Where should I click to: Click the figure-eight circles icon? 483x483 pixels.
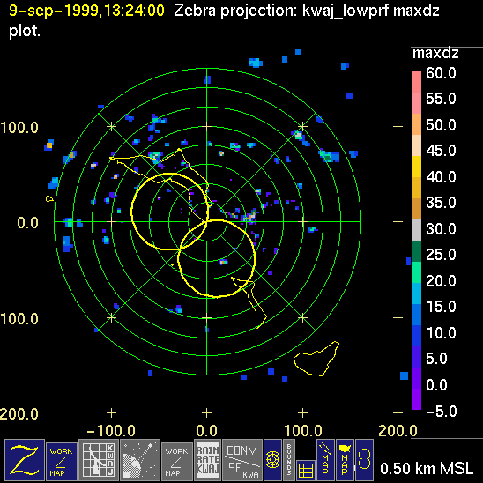[364, 460]
